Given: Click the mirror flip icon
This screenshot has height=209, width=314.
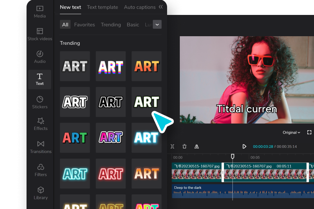Looking at the screenshot, I should coord(197,146).
